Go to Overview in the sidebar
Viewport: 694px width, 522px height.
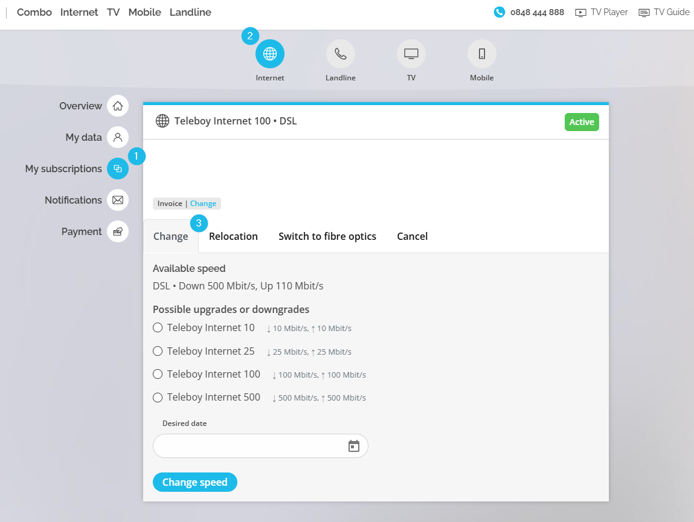pyautogui.click(x=80, y=106)
